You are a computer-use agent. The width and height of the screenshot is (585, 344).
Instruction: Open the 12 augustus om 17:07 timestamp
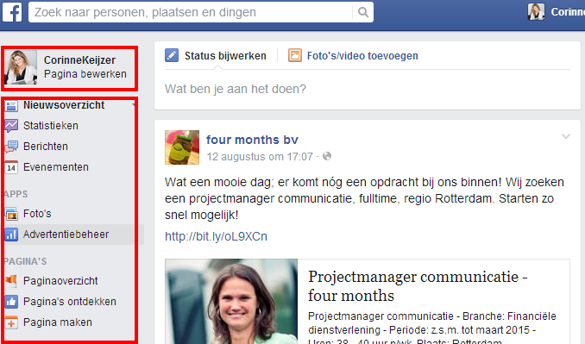(260, 157)
